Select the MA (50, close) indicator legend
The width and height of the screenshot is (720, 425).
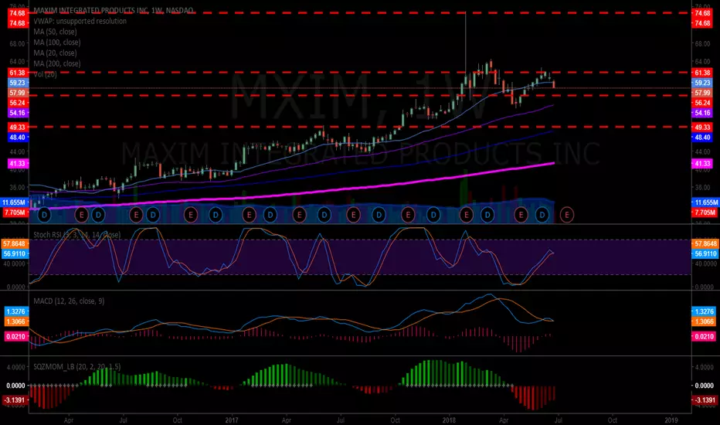tap(55, 32)
